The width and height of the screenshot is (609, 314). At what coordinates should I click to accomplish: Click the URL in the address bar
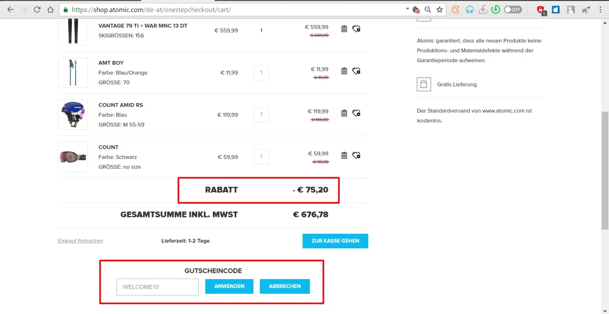pyautogui.click(x=151, y=10)
